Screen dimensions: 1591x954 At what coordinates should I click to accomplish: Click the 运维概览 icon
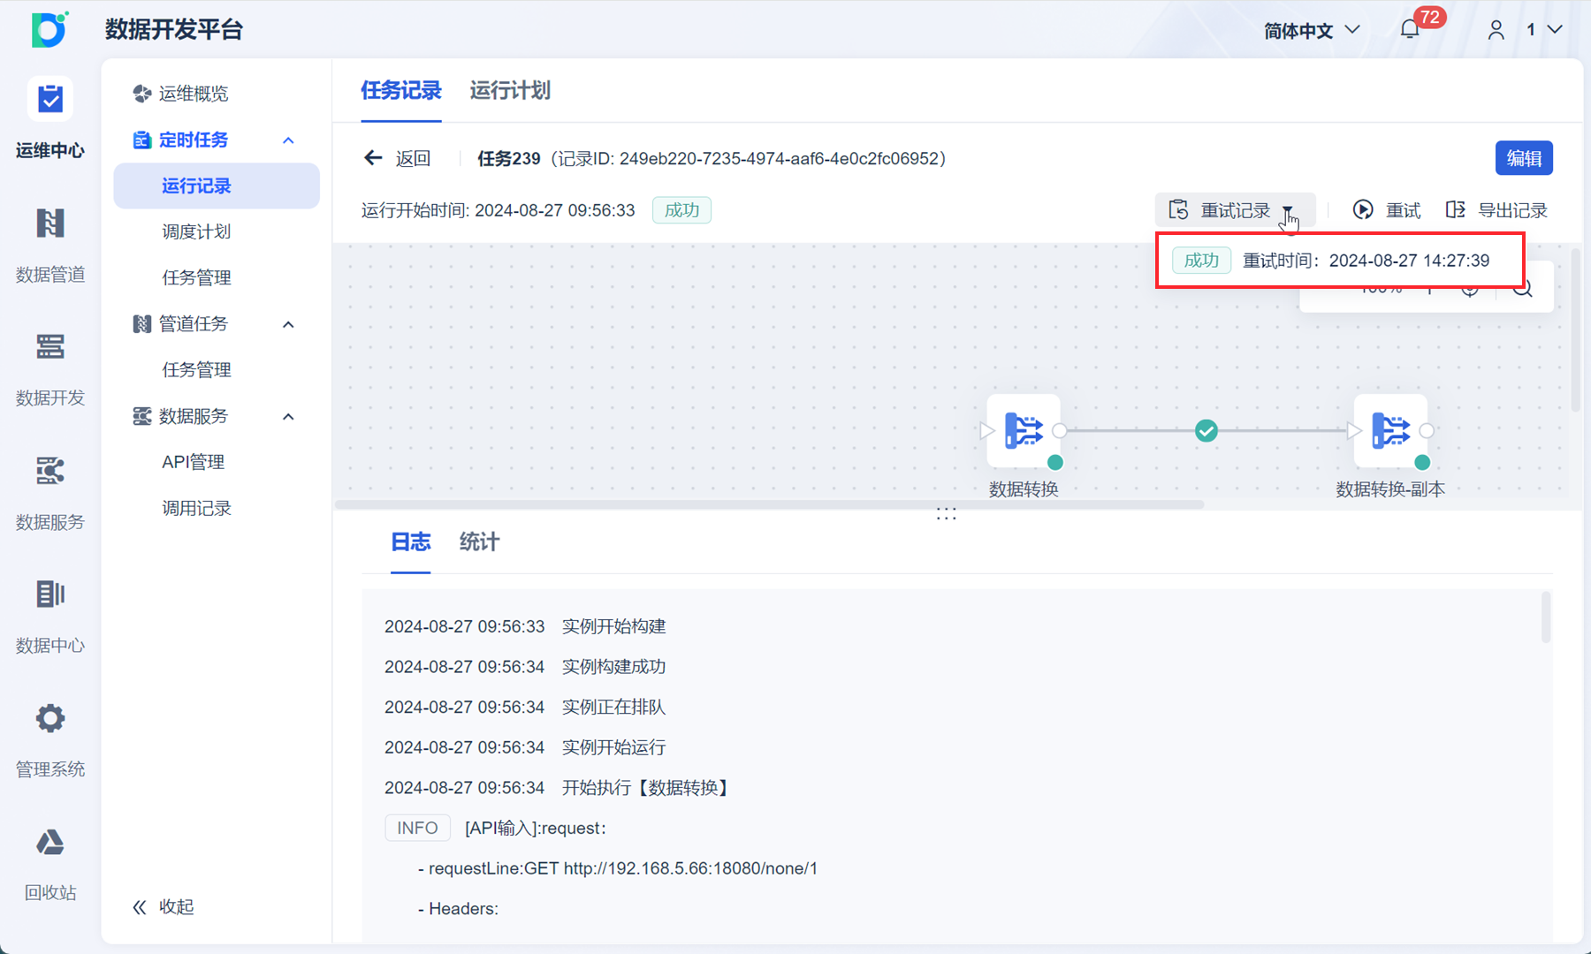tap(141, 94)
